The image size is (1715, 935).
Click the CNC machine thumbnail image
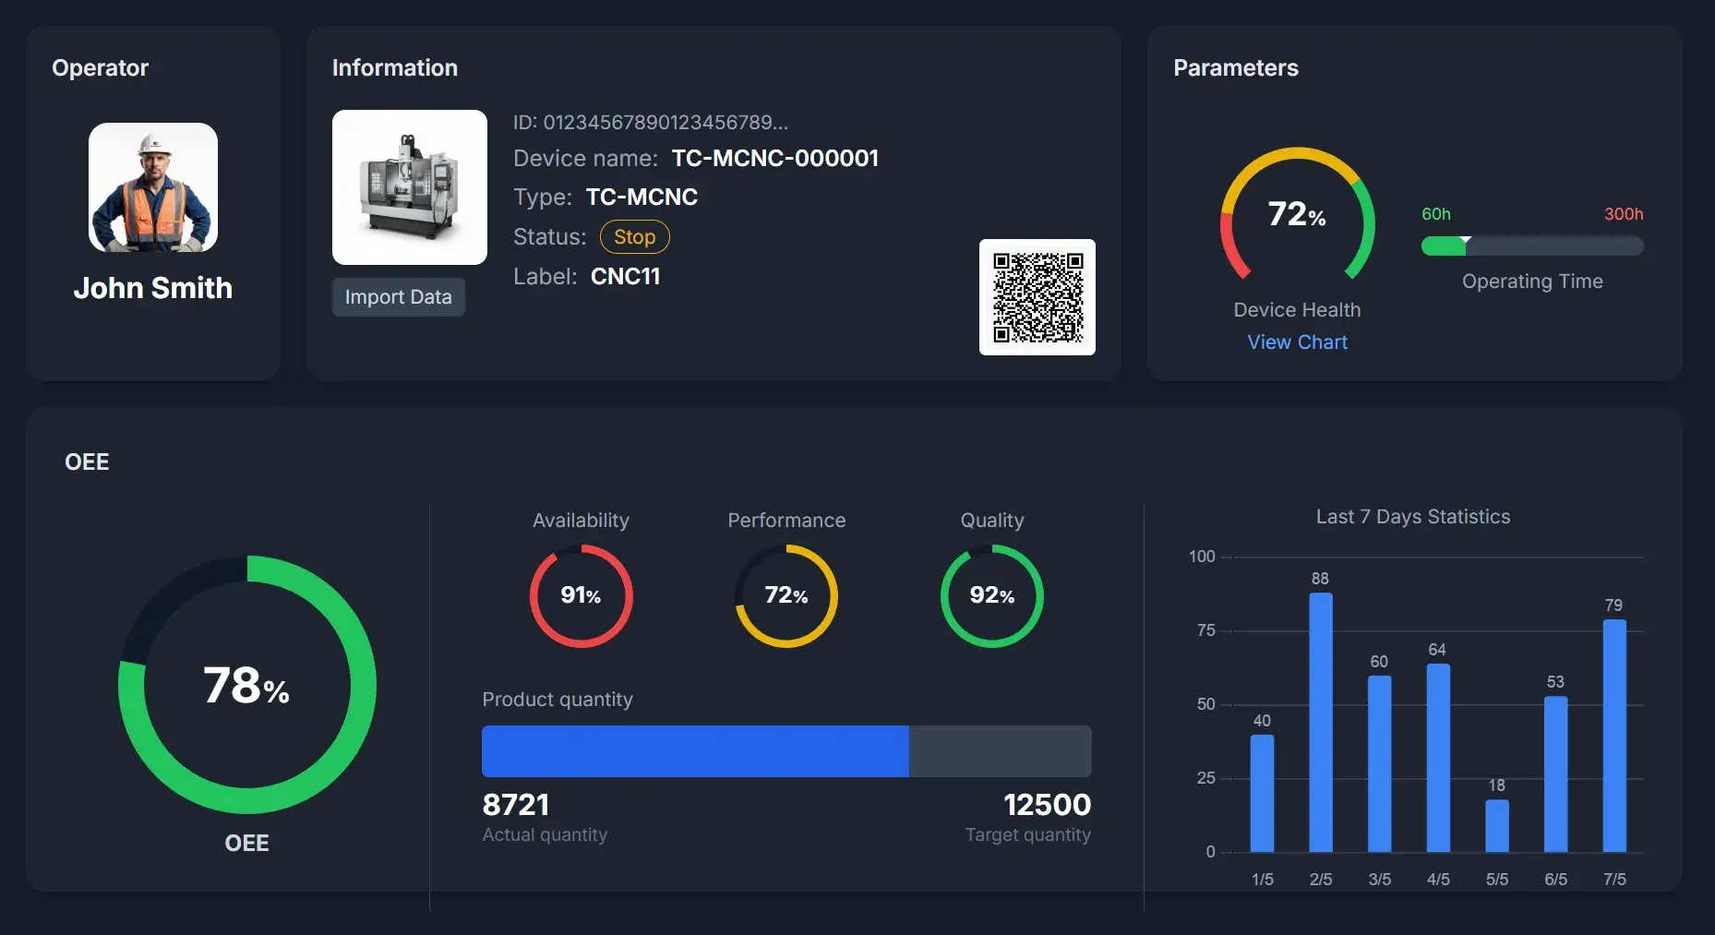pos(409,187)
